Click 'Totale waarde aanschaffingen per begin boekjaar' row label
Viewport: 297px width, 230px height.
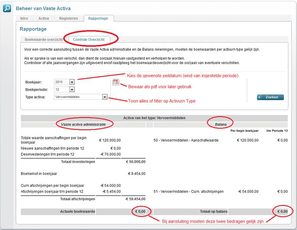[x=53, y=140]
